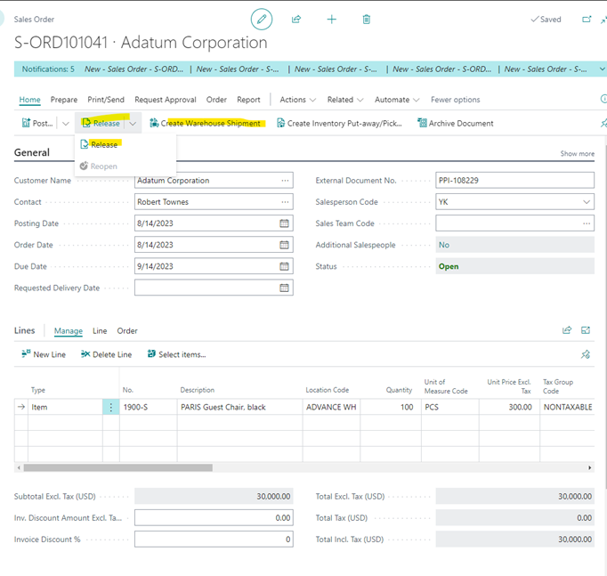Click New Line
Image resolution: width=607 pixels, height=576 pixels.
click(x=44, y=354)
